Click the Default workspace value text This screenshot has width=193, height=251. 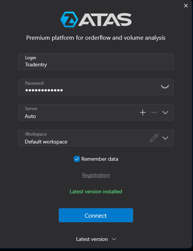coord(46,142)
